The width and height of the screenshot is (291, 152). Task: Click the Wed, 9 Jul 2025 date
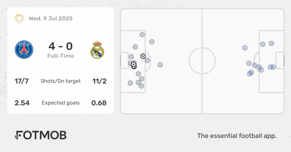click(51, 18)
